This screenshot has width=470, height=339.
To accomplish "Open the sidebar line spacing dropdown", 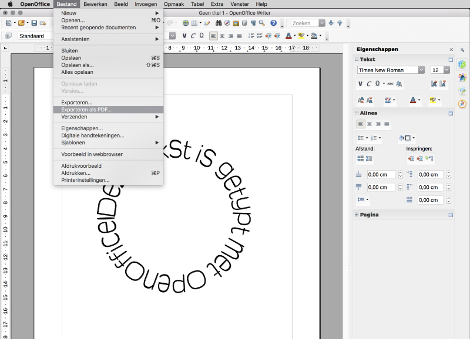I will 363,199.
